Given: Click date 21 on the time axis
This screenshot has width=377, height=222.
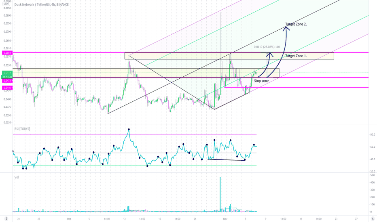Looking at the screenshot, I should [19, 219].
